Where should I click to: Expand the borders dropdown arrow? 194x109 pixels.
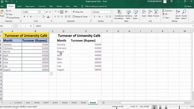39,17
